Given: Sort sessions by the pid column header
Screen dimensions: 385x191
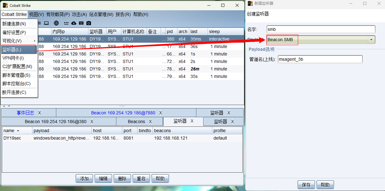Looking at the screenshot, I should (x=171, y=31).
